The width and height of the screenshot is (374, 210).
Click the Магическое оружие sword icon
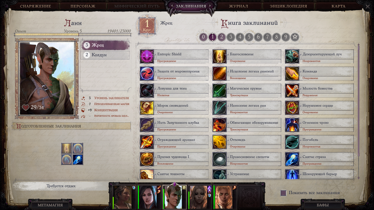coord(219,91)
